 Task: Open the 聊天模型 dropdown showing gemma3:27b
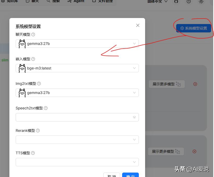[77, 44]
